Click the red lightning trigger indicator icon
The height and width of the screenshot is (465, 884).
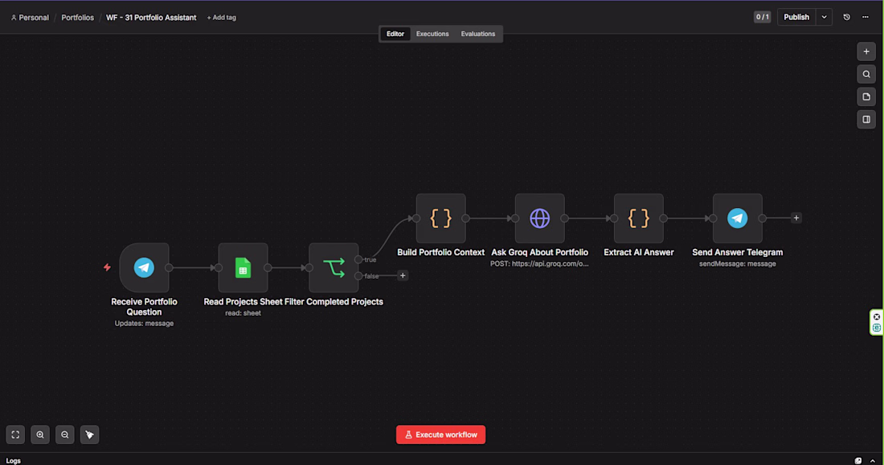coord(107,267)
